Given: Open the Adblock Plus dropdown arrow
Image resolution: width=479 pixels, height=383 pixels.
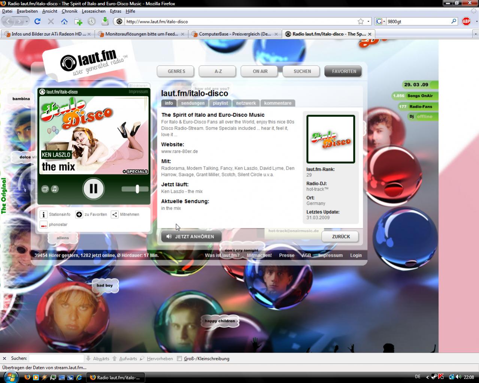Looking at the screenshot, I should pyautogui.click(x=476, y=21).
